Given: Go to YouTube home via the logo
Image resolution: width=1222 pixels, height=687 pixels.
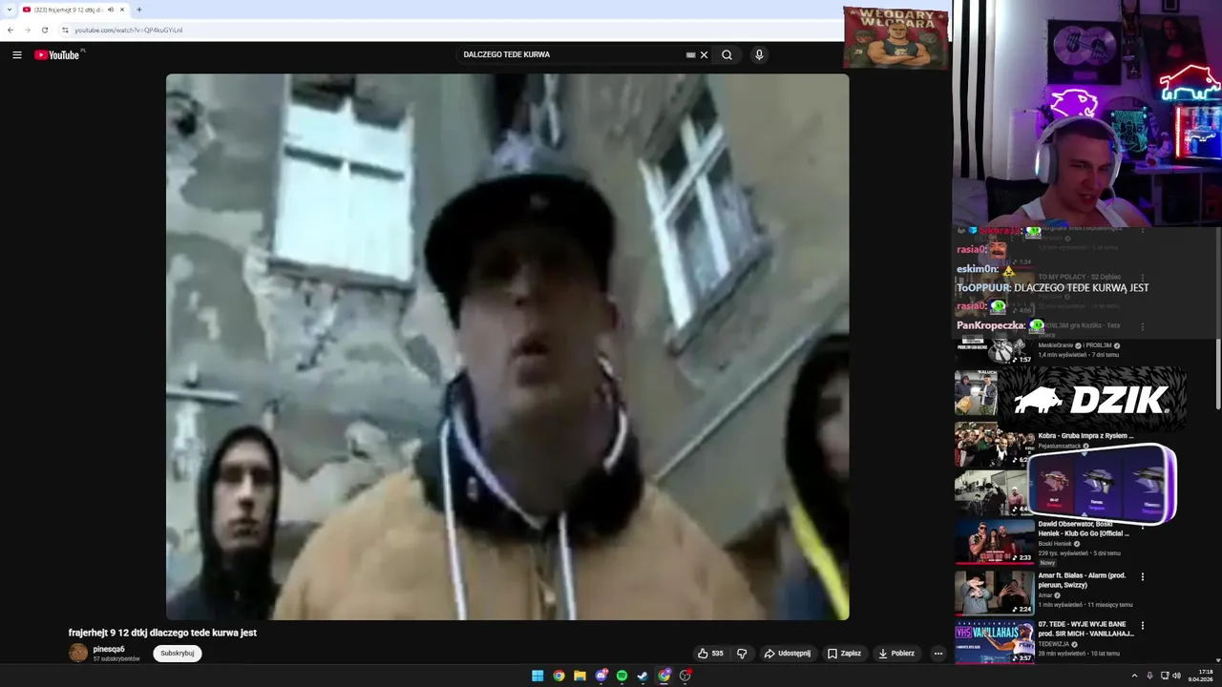Looking at the screenshot, I should coord(57,55).
